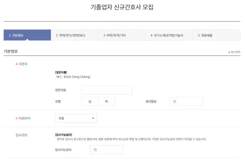Open calendar icon in 입사가능일자 field
The height and width of the screenshot is (162, 245).
click(95, 150)
